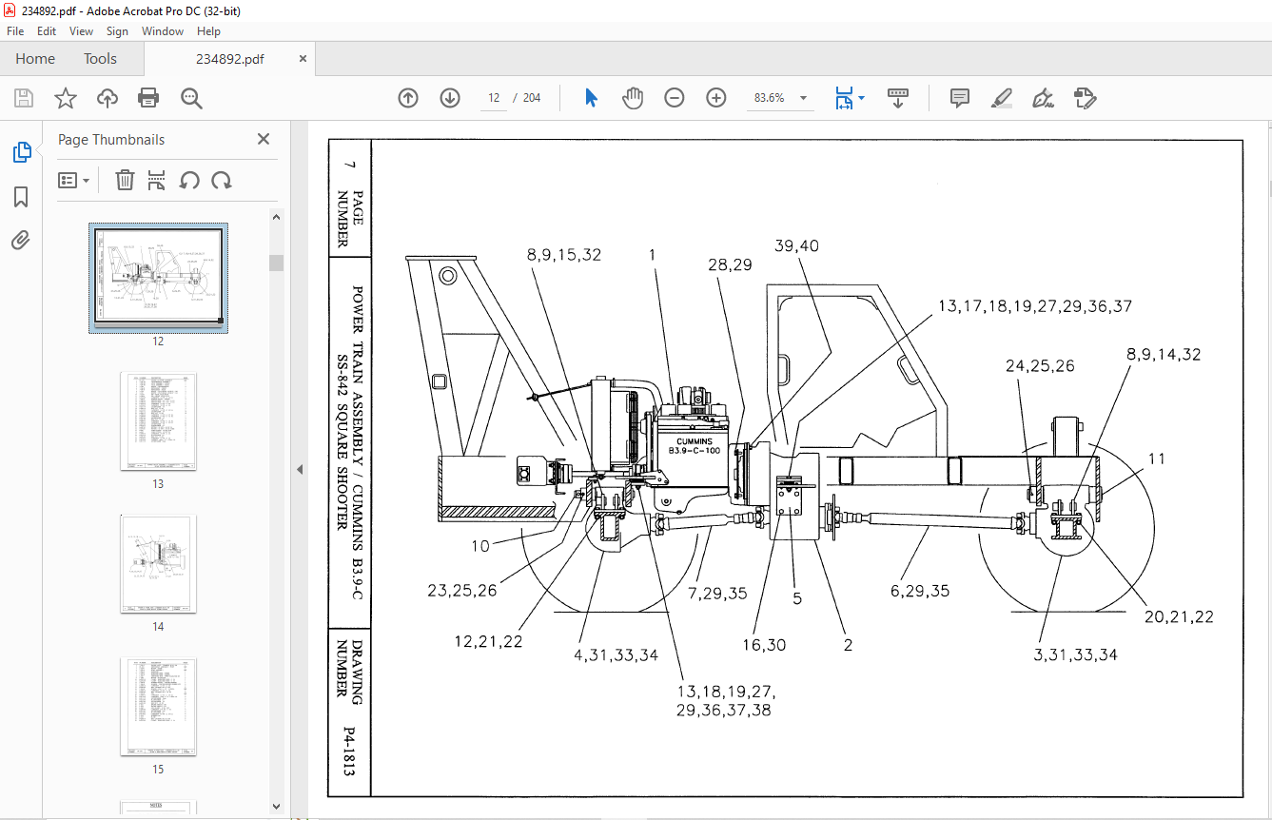
Task: Open the Sign menu
Action: (x=117, y=31)
